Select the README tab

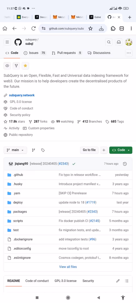point(14,281)
